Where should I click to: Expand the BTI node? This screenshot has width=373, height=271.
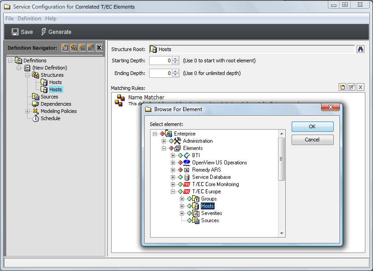click(x=173, y=155)
